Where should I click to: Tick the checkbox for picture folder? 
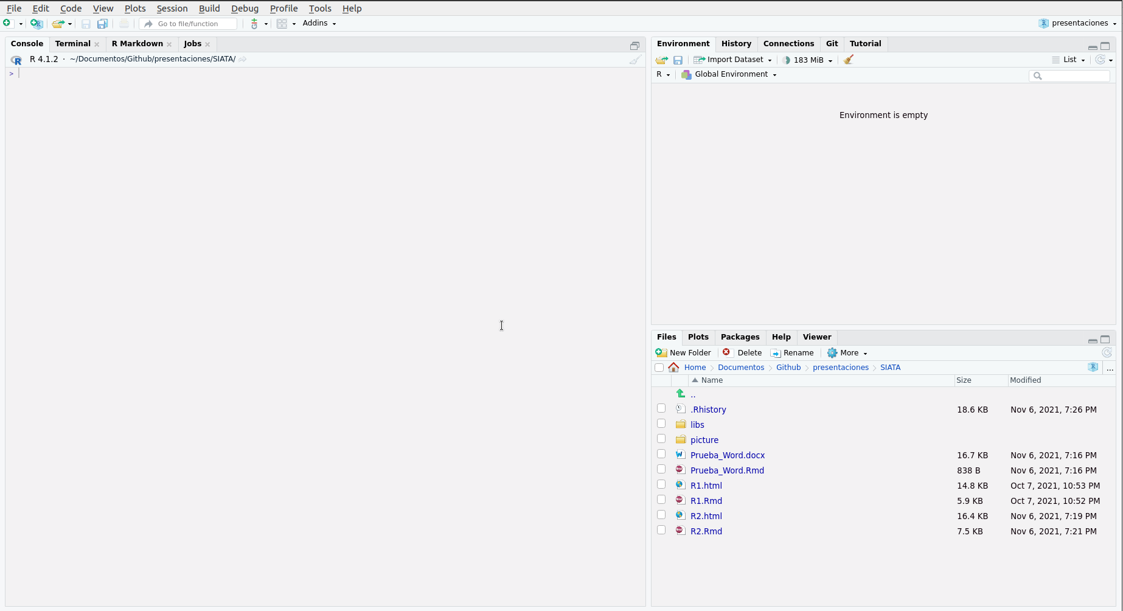(x=661, y=439)
